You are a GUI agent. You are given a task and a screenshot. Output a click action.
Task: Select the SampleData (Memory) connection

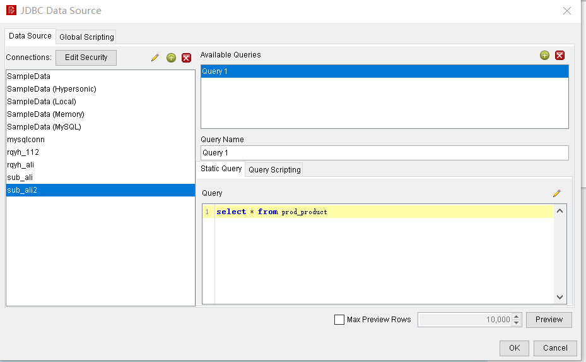click(100, 114)
